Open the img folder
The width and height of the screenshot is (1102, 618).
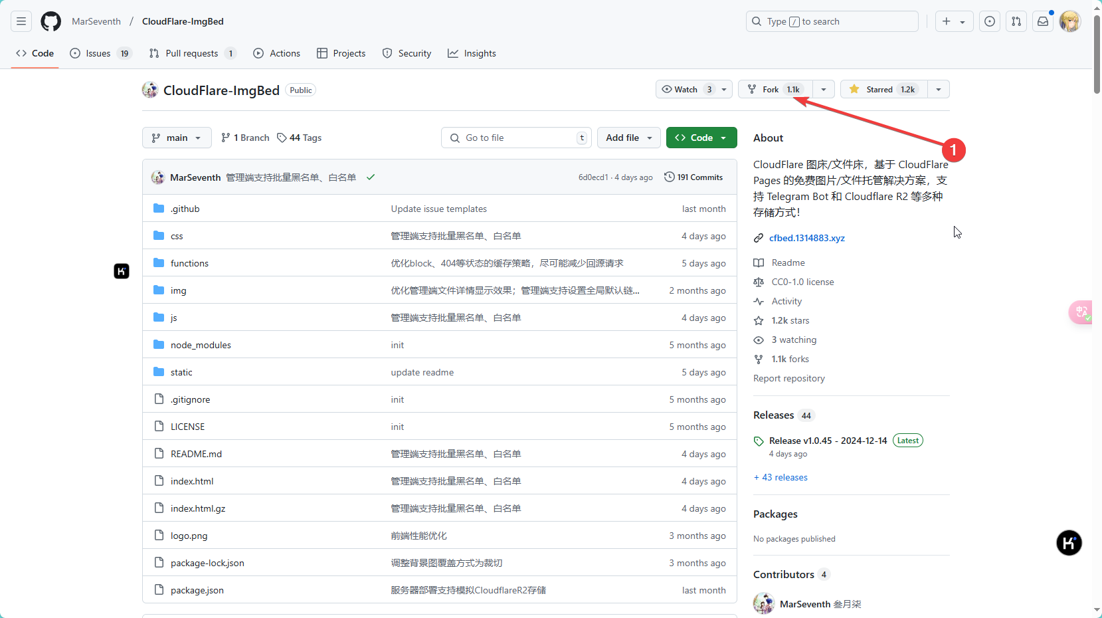click(x=178, y=290)
